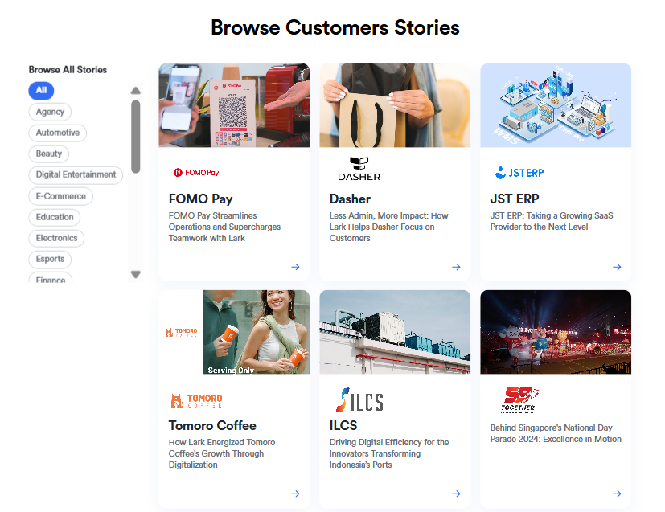
Task: Click the ILCS card arrow icon
Action: [456, 494]
